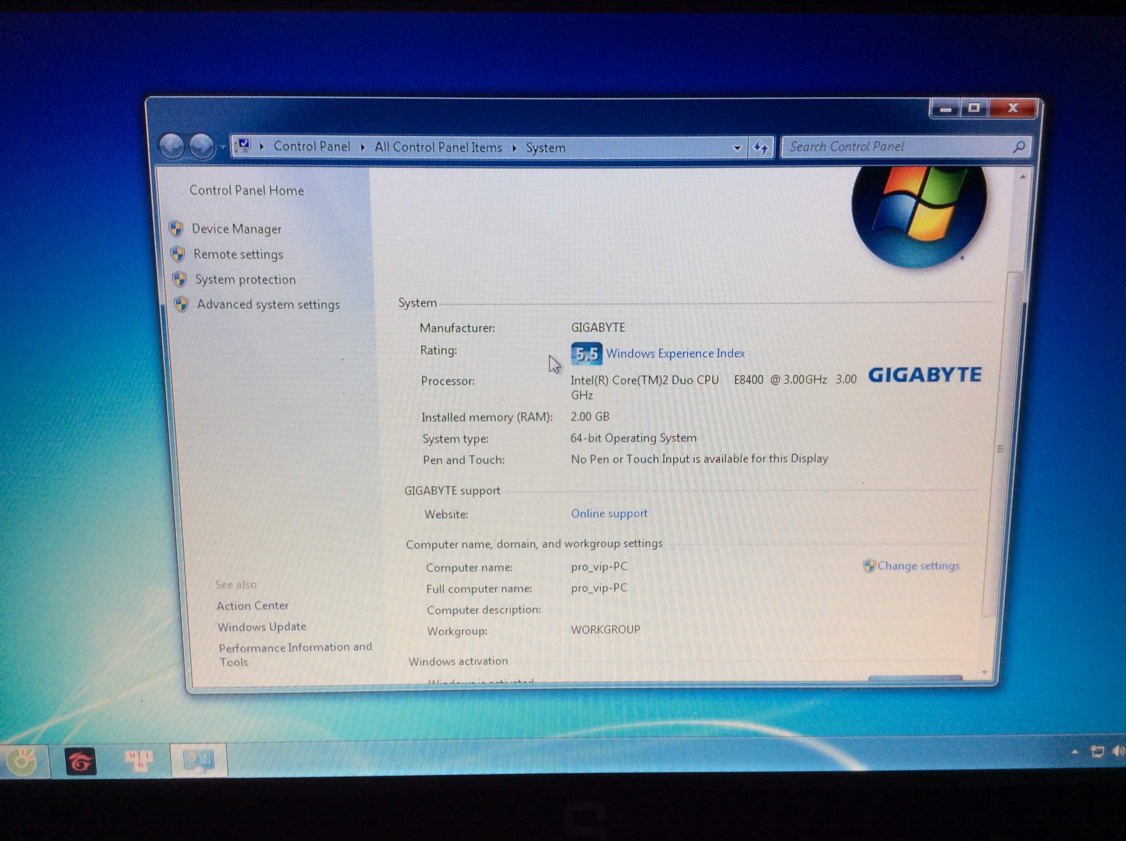This screenshot has width=1126, height=841.
Task: Click the Remote settings shield icon
Action: click(x=178, y=254)
